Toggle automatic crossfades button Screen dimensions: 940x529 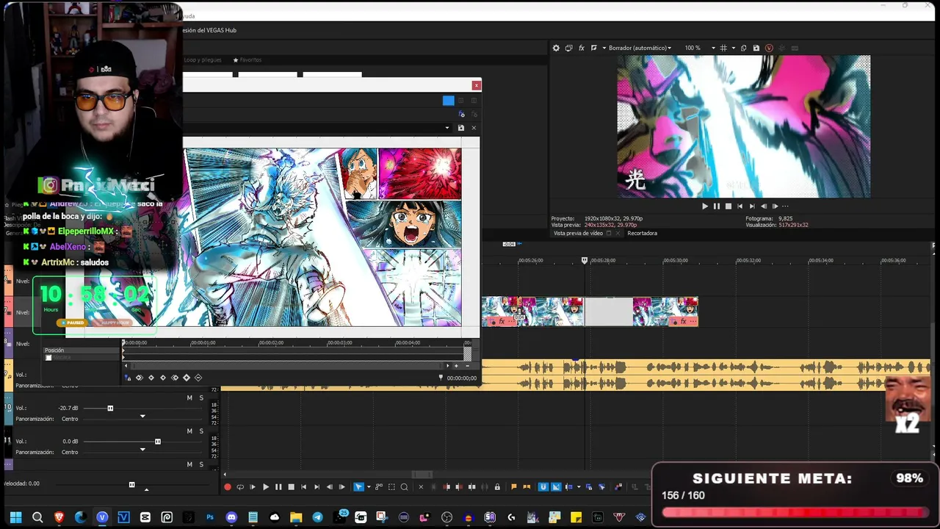(556, 487)
